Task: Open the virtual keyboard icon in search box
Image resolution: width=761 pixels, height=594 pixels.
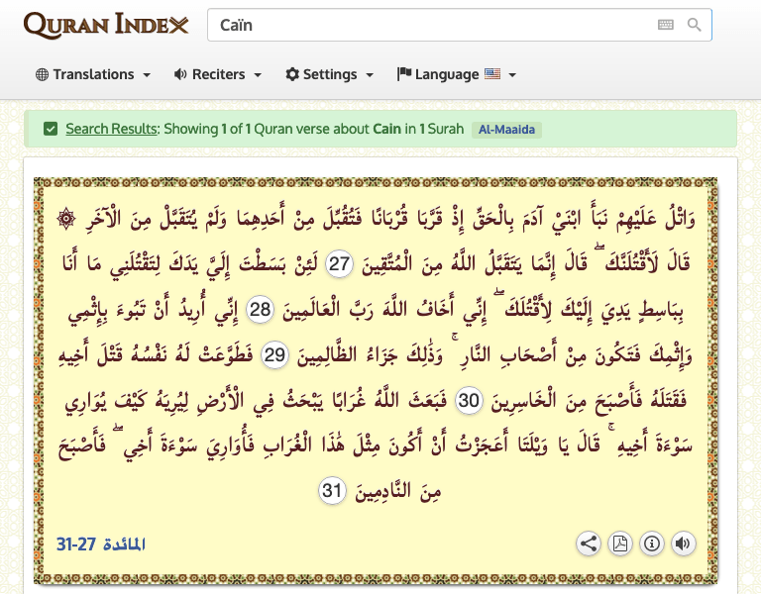Action: (x=666, y=24)
